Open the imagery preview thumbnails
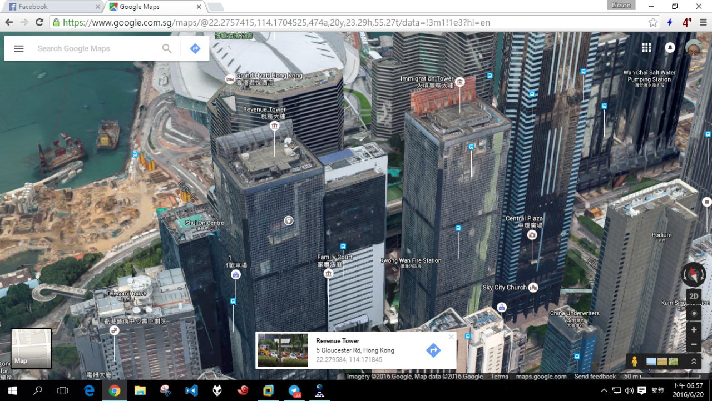Viewport: 712px width, 401px height. [662, 361]
